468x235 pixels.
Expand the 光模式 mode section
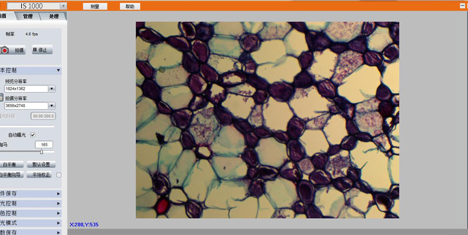[31, 223]
